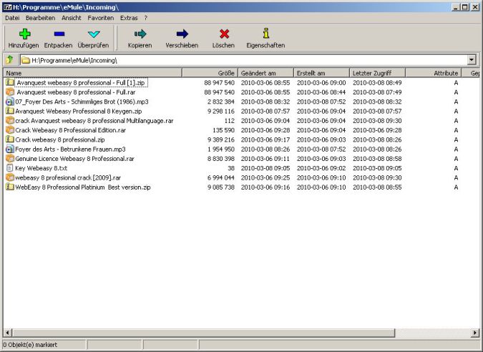The image size is (483, 352).
Task: Select file Avanquest webeasy 8 professional - Full [1].zip
Action: coord(80,82)
